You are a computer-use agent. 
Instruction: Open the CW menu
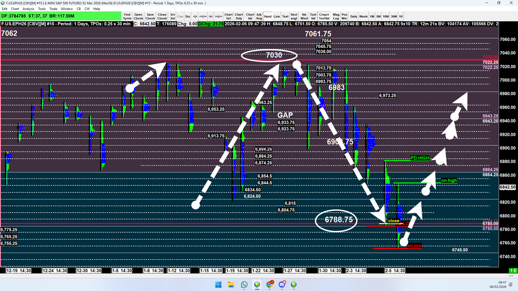point(87,9)
